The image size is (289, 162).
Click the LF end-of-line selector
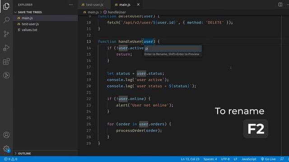(x=235, y=159)
